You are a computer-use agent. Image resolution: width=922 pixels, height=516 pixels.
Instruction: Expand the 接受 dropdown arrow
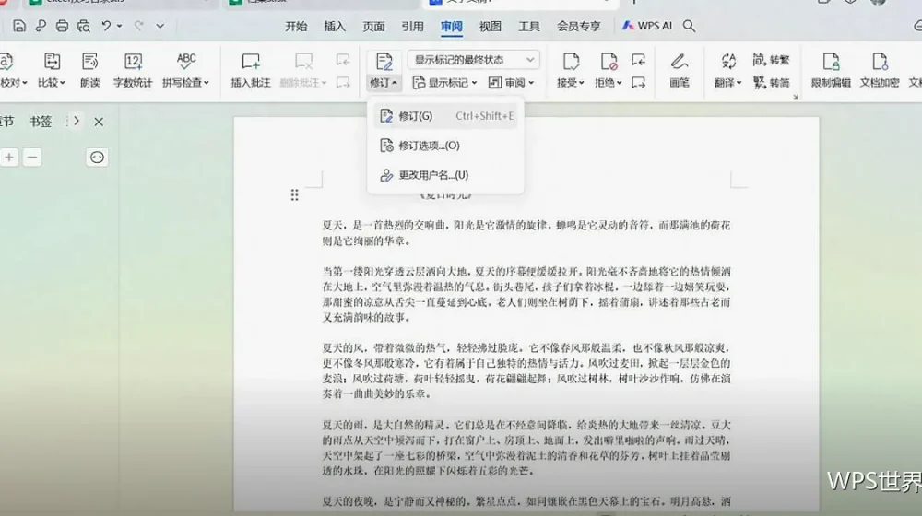pos(582,83)
